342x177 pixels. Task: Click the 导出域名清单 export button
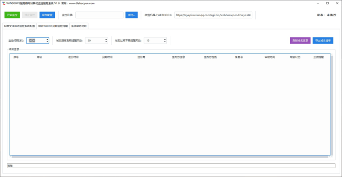pyautogui.click(x=323, y=41)
